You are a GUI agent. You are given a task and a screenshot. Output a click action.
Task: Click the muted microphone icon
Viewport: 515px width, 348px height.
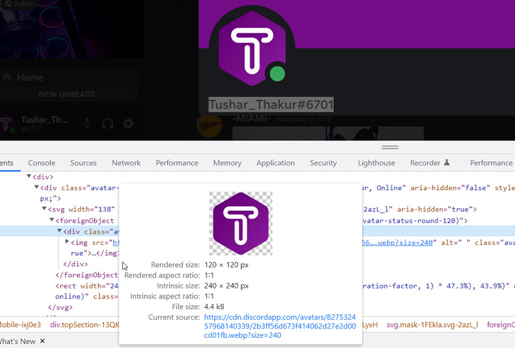(87, 124)
